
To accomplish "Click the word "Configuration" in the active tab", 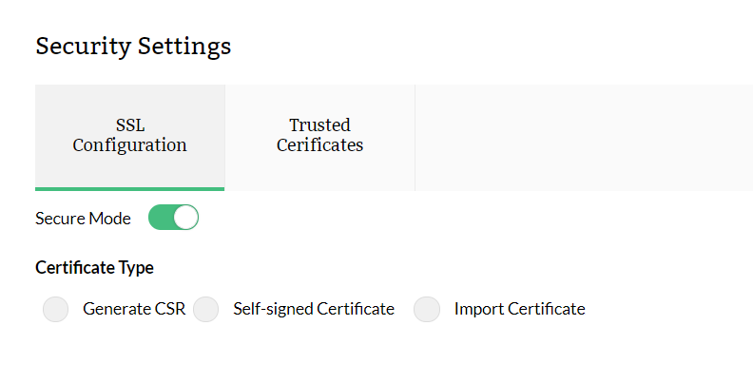I will coord(129,146).
